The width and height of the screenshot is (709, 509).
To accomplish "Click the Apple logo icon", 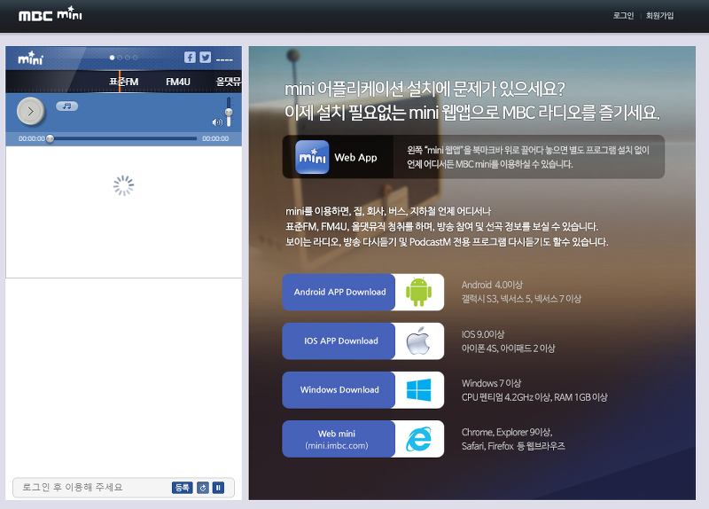I will (418, 341).
